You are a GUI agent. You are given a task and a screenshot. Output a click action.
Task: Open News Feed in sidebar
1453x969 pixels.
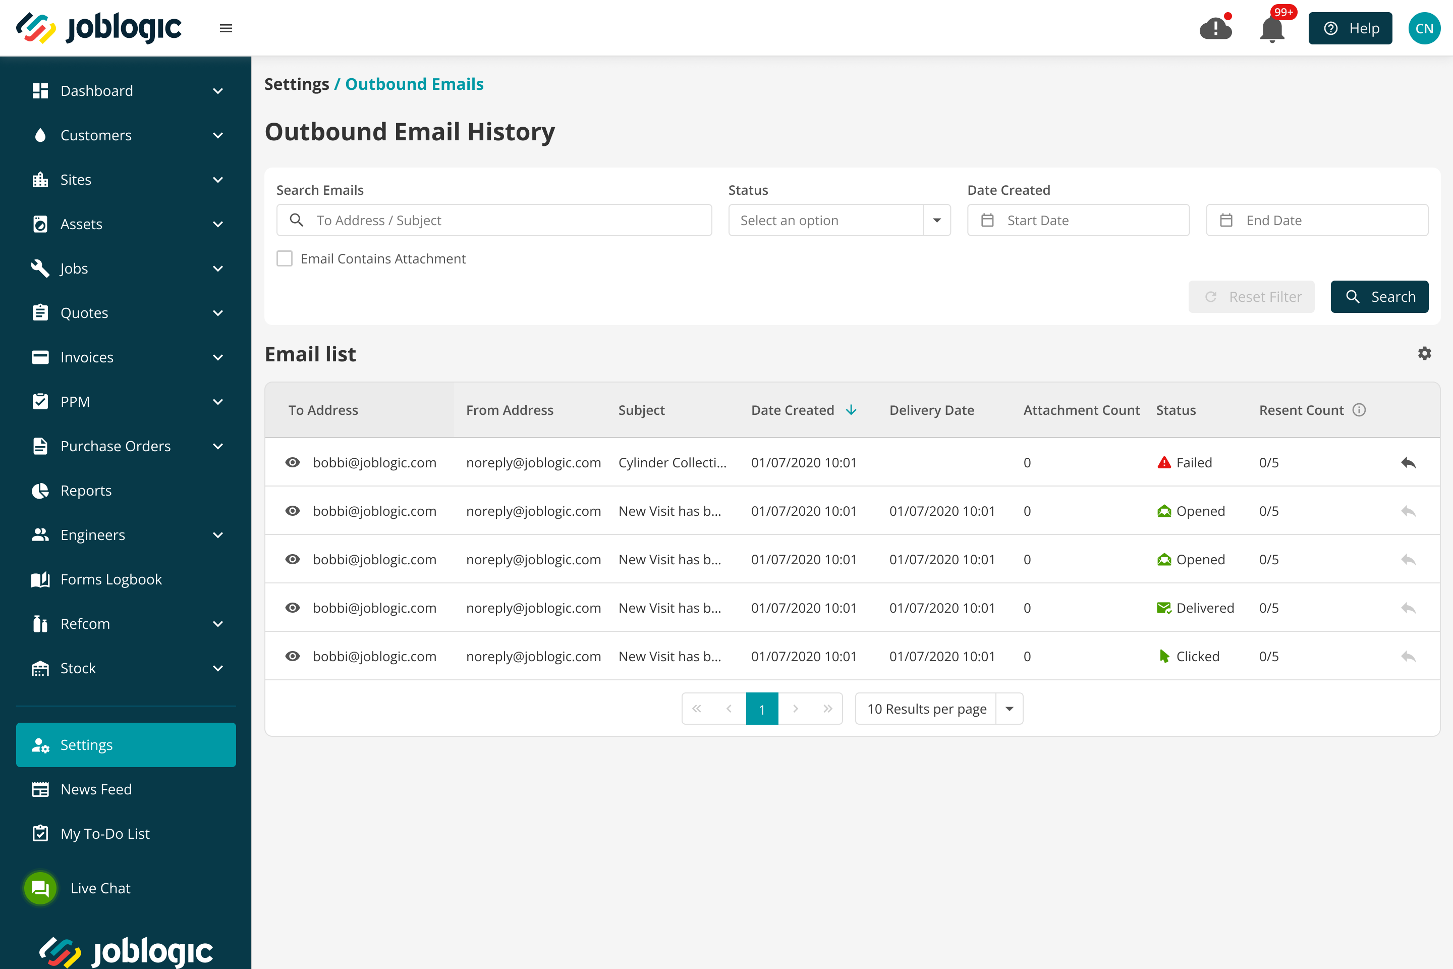(x=126, y=789)
